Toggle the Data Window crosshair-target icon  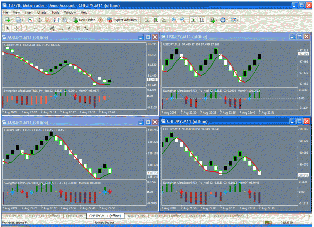pos(39,20)
